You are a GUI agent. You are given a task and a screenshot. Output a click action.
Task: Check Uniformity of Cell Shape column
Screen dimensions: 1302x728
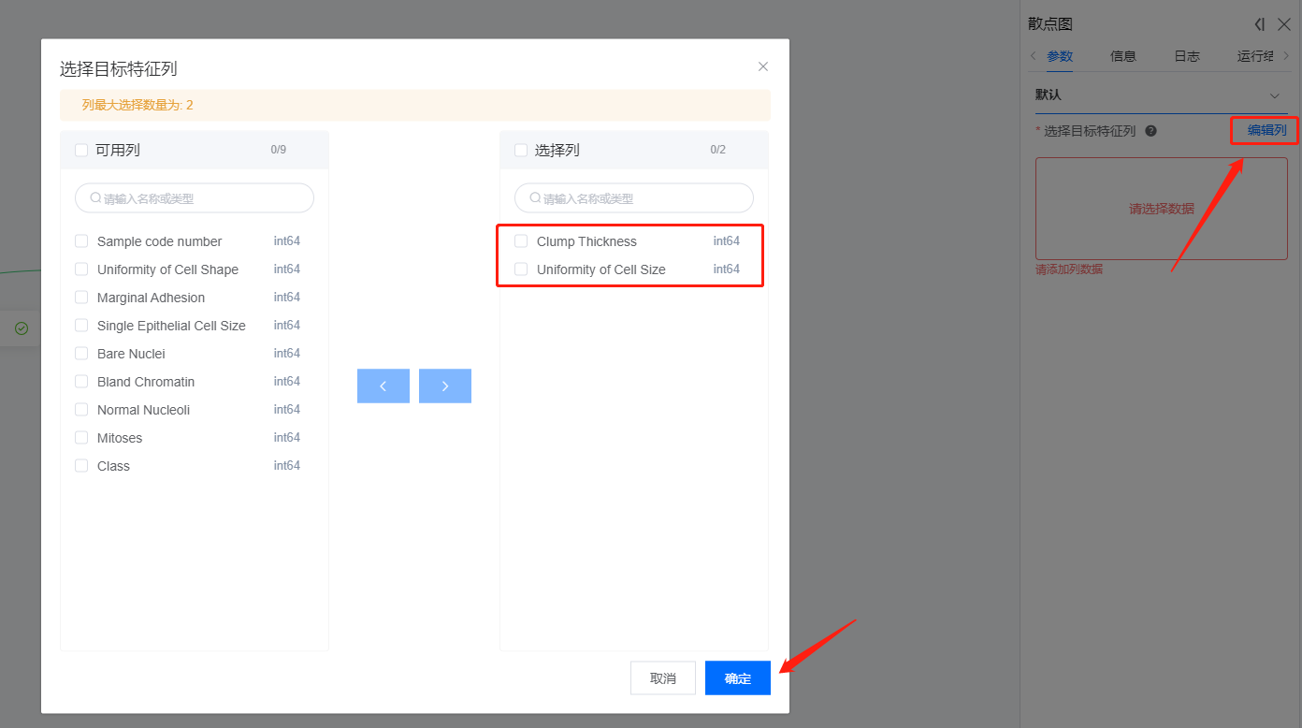pos(81,269)
